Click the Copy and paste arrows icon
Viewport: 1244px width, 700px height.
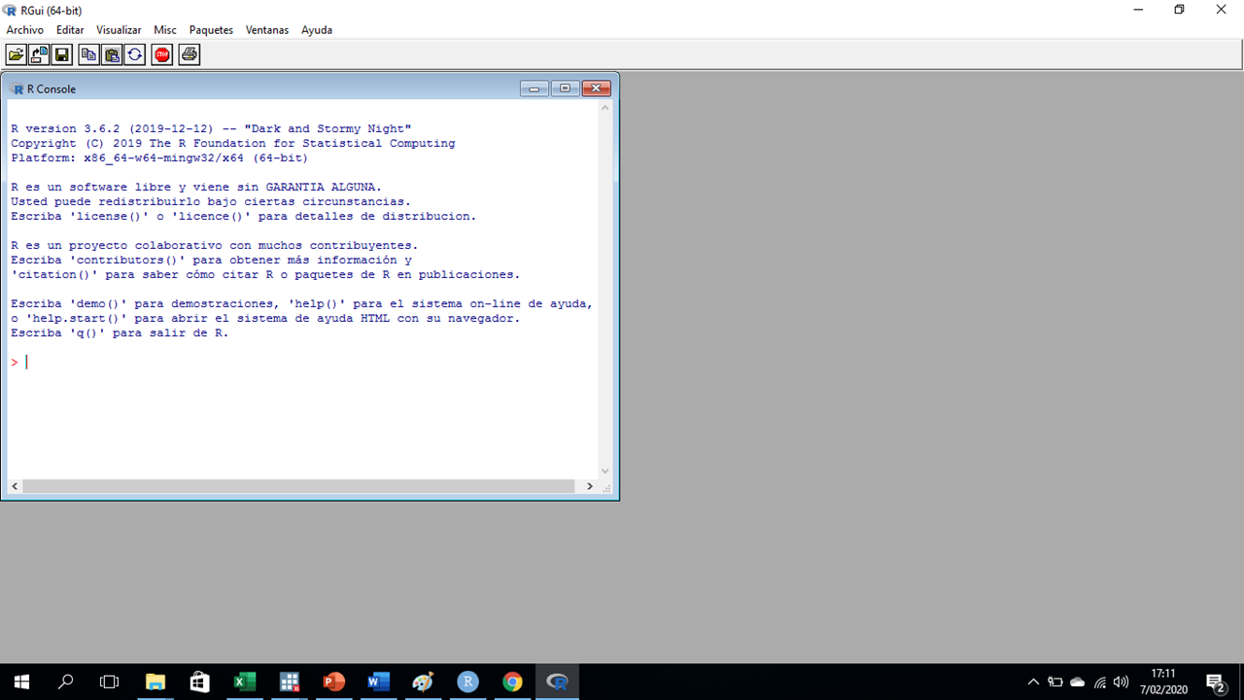tap(135, 55)
